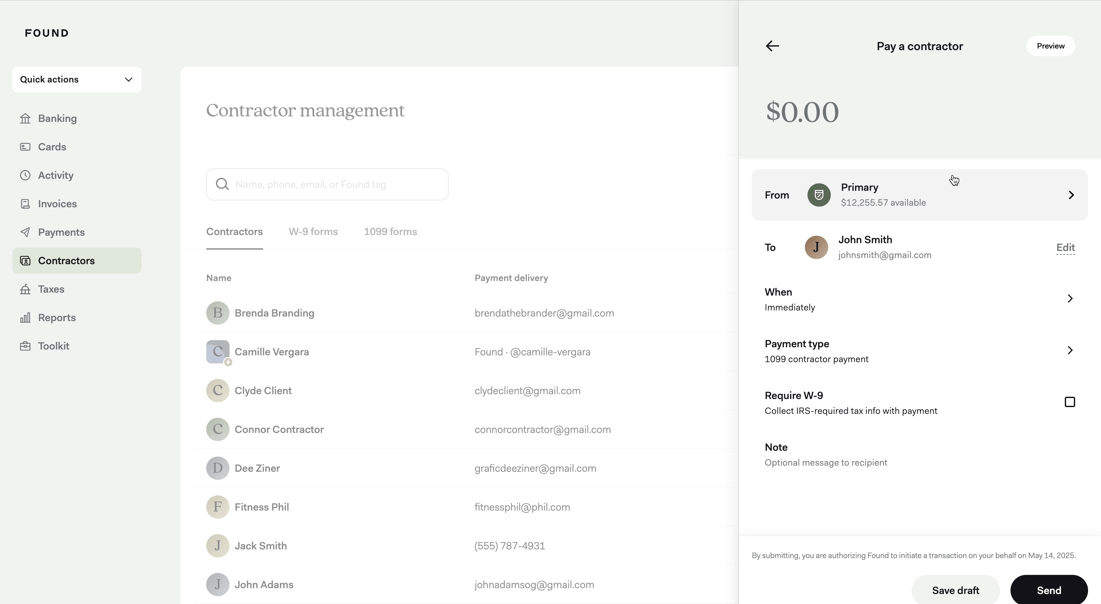Click Fitness Phil's avatar
Image resolution: width=1101 pixels, height=604 pixels.
218,507
